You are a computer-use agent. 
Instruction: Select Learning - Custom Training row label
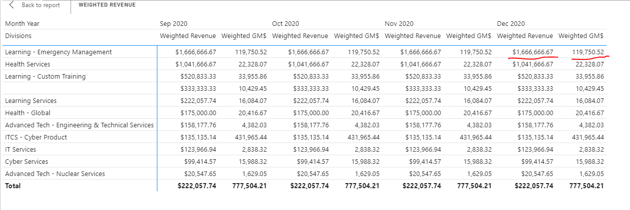coord(46,77)
